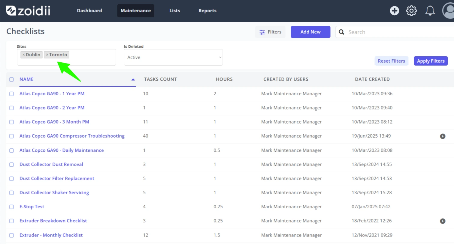
Task: Click the arrow icon on Extruder Breakdown row
Action: point(443,221)
